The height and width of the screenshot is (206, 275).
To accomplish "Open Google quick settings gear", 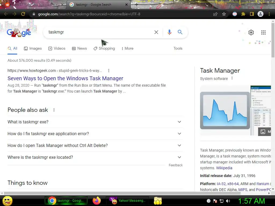I will (251, 32).
